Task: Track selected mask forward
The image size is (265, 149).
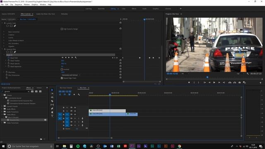Action: [69, 58]
